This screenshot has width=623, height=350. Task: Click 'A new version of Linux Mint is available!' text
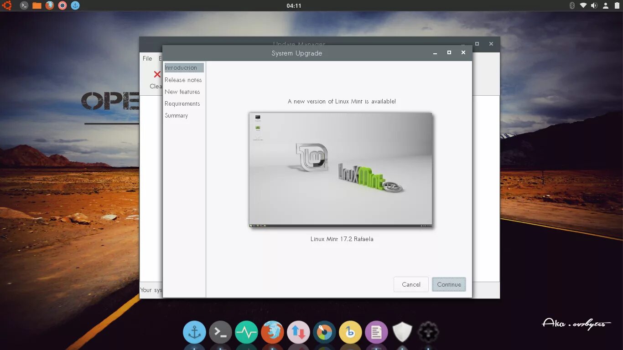(x=342, y=101)
